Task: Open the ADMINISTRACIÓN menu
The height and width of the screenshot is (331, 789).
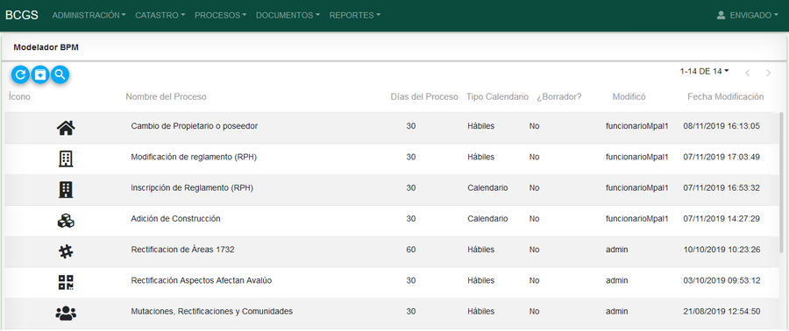Action: click(89, 15)
